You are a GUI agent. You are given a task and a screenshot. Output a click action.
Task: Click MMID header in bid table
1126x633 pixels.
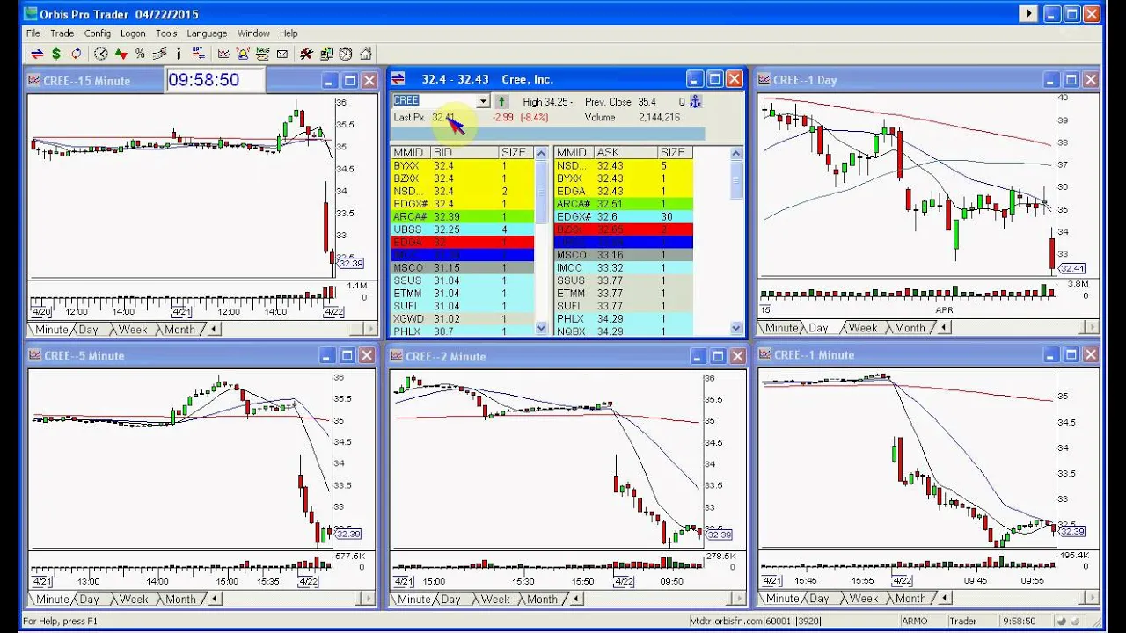(x=411, y=153)
